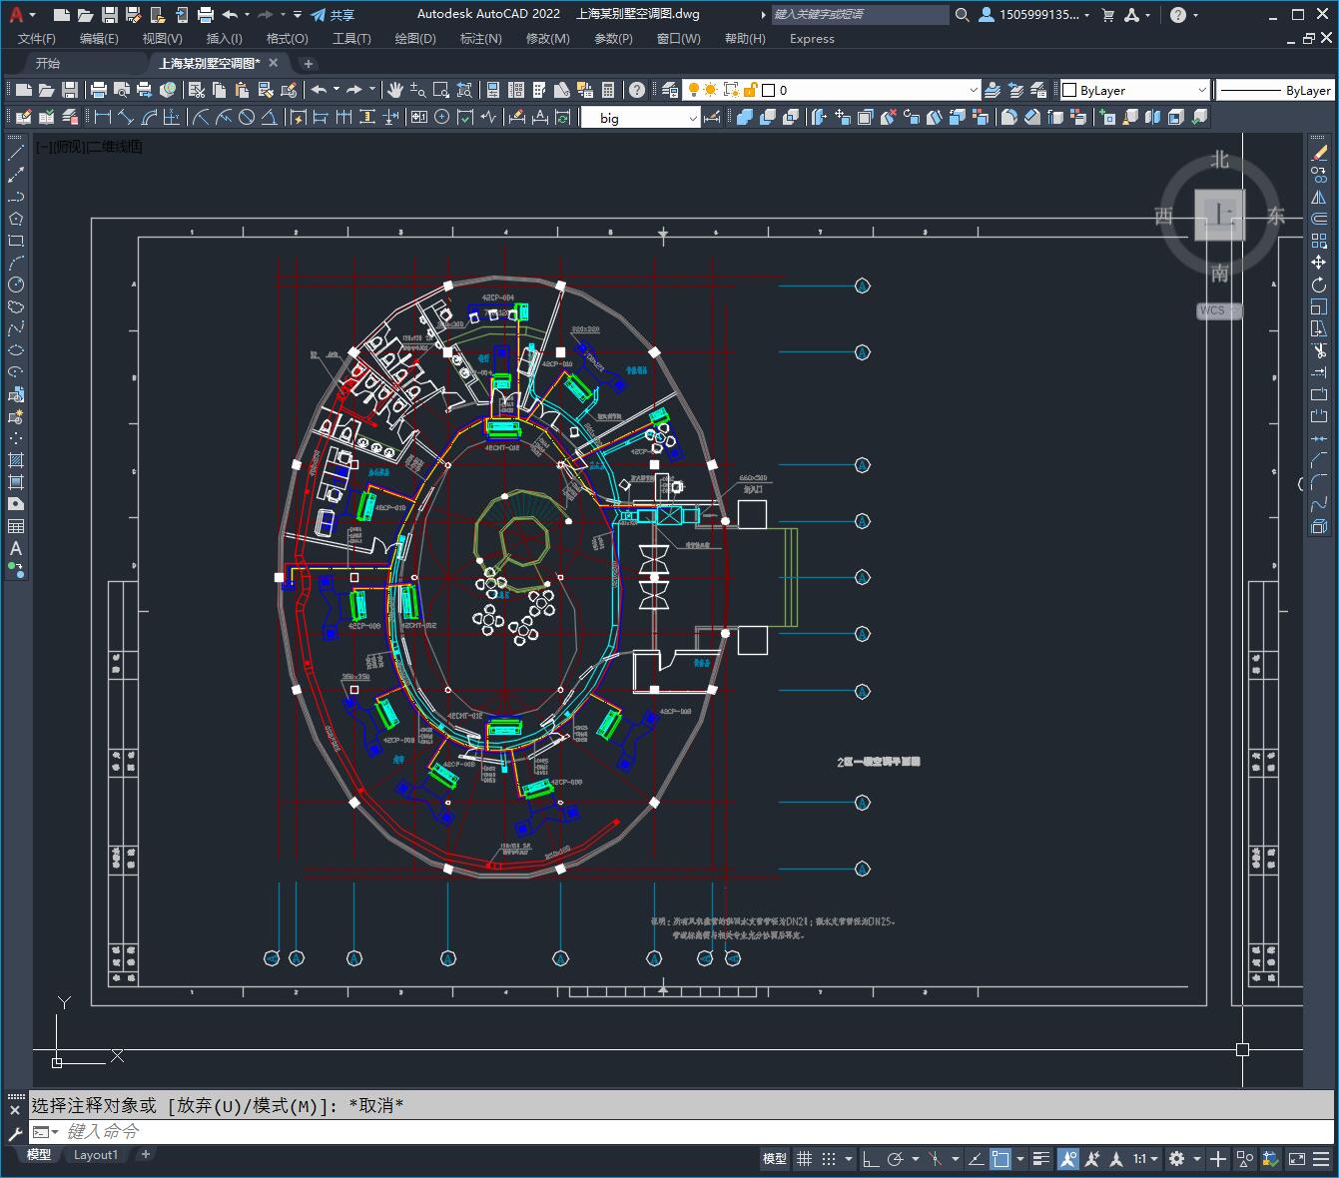Image resolution: width=1339 pixels, height=1178 pixels.
Task: Open the 文件(F) menu
Action: [37, 39]
